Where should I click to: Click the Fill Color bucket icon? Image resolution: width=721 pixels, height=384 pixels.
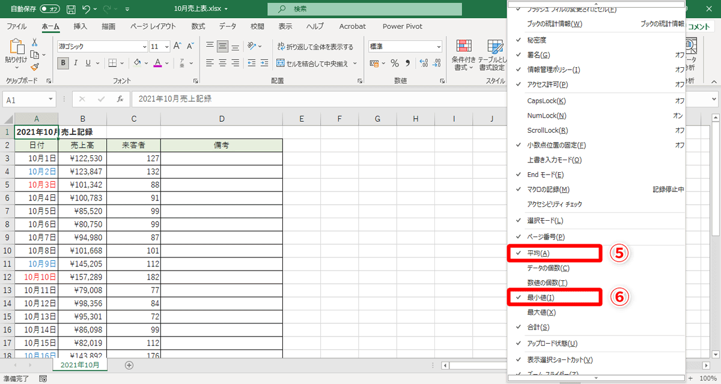[x=137, y=63]
